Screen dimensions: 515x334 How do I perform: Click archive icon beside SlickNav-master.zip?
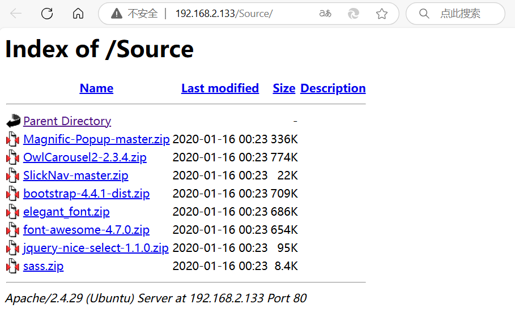[13, 175]
